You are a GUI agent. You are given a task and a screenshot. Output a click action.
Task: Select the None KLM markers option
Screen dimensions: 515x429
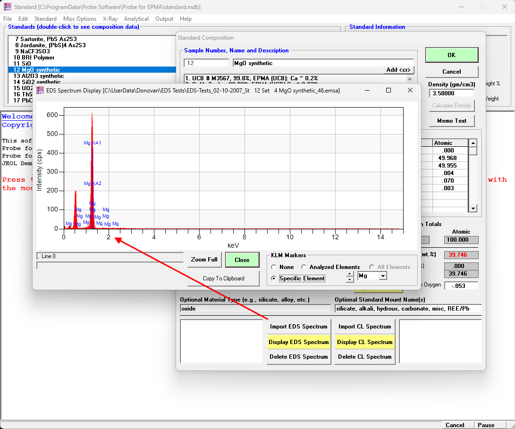pos(274,267)
